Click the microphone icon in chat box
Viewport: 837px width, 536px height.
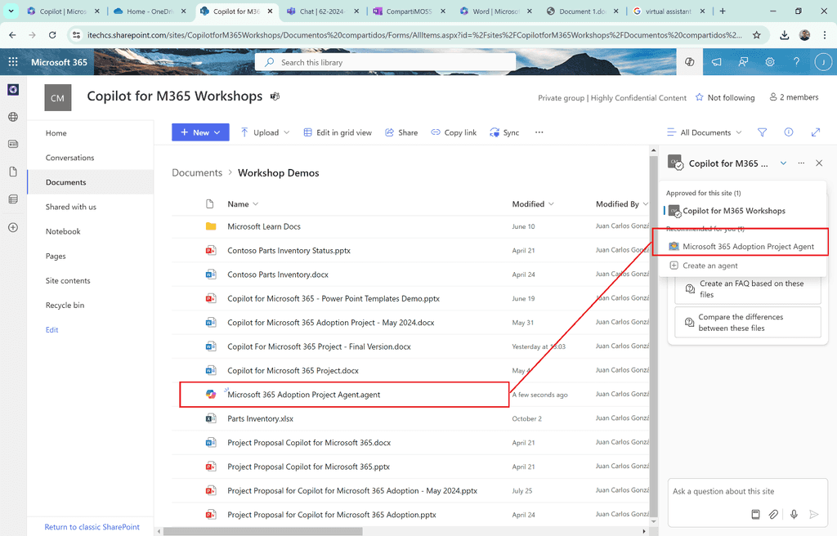click(x=794, y=514)
